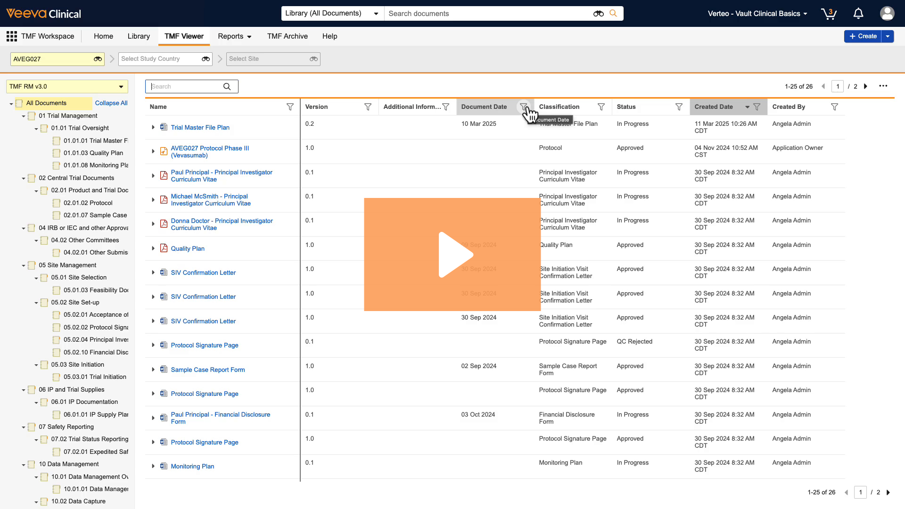Click the orange search magnifier icon
This screenshot has height=509, width=905.
[x=613, y=14]
